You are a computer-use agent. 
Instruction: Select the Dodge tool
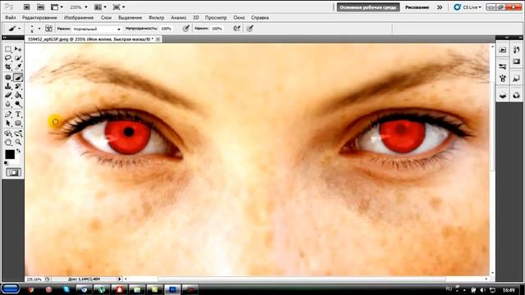pyautogui.click(x=18, y=104)
